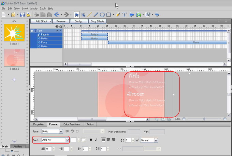Screen dimensions: 232x156
Task: Click the fit-to-window icon below the canvas
Action: pyautogui.click(x=163, y=119)
